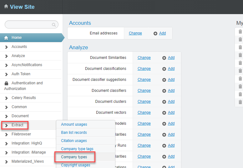Click Change for Document classifications
Image resolution: width=243 pixels, height=168 pixels.
(144, 69)
